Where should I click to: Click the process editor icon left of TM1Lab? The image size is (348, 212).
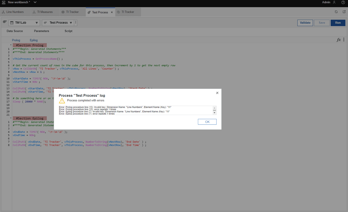(x=5, y=22)
